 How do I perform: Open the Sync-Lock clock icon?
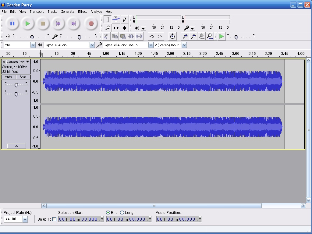point(172,36)
